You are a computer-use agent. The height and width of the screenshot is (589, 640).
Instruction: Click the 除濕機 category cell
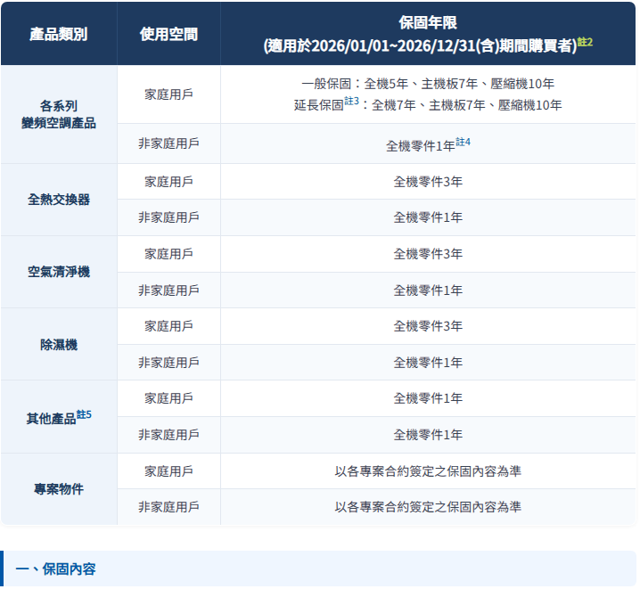(x=59, y=345)
